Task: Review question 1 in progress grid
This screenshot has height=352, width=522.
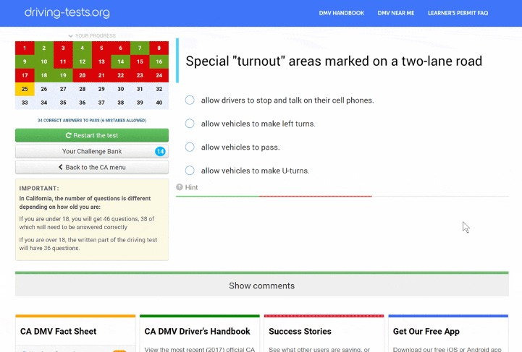Action: [x=25, y=48]
